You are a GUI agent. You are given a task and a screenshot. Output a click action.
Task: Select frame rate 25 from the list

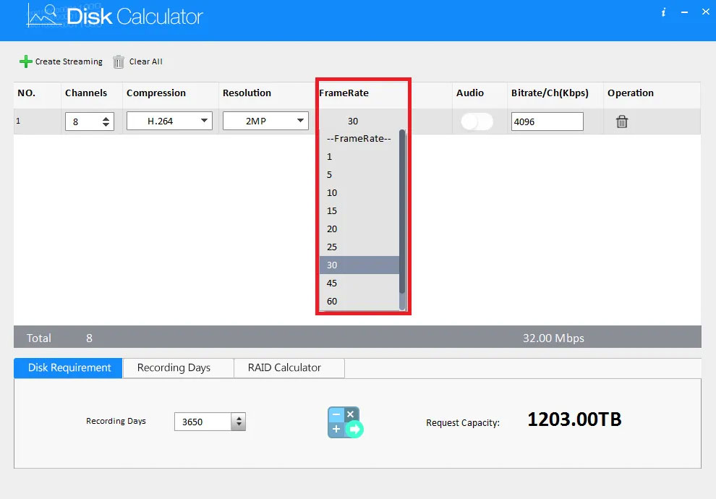click(359, 247)
